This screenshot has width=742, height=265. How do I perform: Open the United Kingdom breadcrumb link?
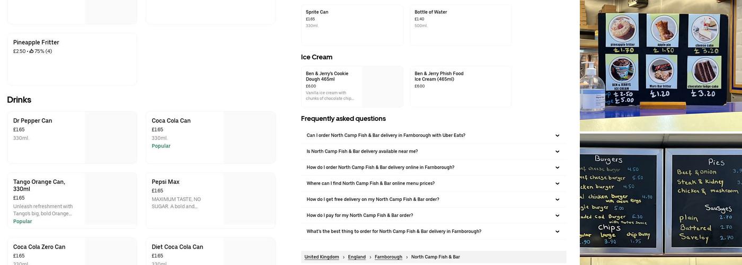click(322, 257)
